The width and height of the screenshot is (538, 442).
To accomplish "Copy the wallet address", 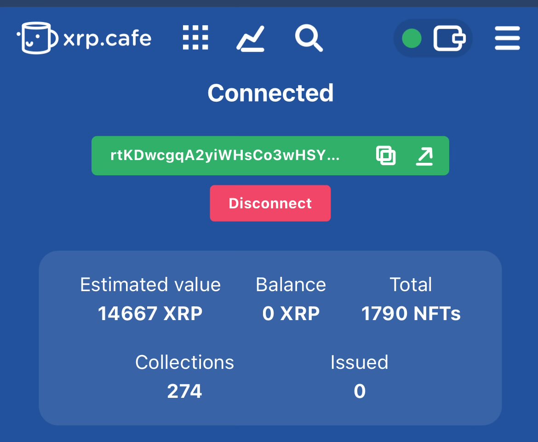I will pyautogui.click(x=386, y=155).
